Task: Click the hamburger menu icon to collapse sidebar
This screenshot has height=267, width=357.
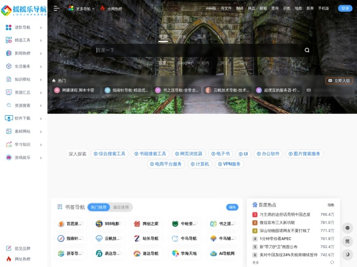Action: point(57,8)
